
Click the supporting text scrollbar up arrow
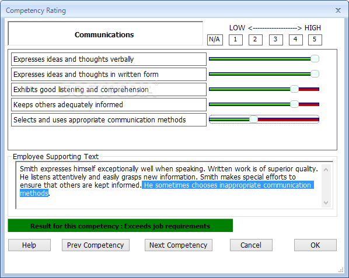tap(326, 170)
